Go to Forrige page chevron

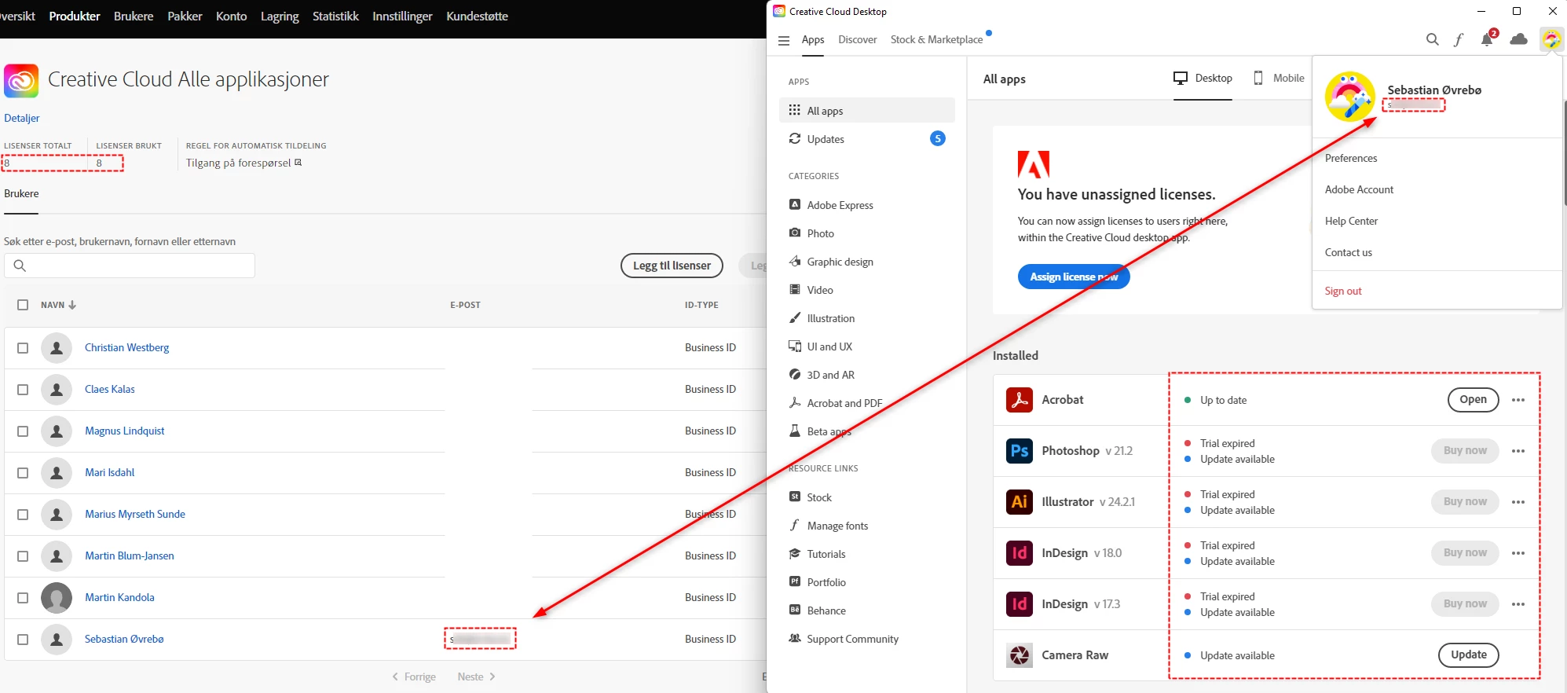pos(395,676)
